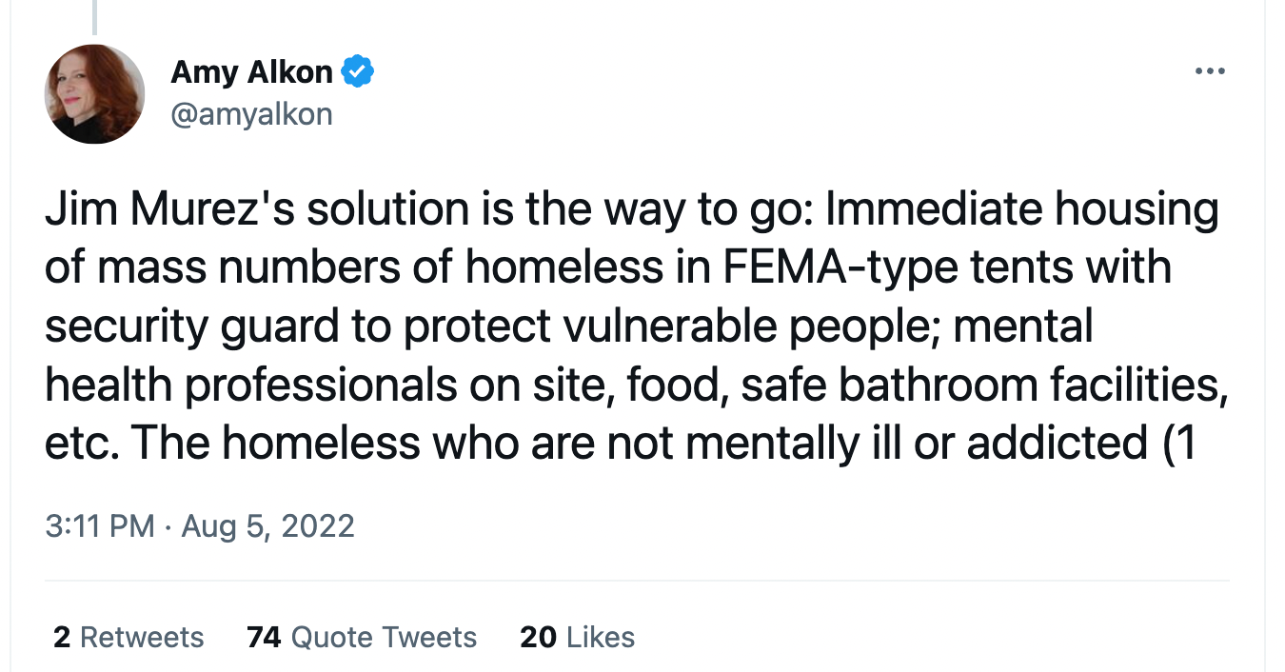Click the thread connector line above avatar
The image size is (1285, 672).
coord(94,17)
